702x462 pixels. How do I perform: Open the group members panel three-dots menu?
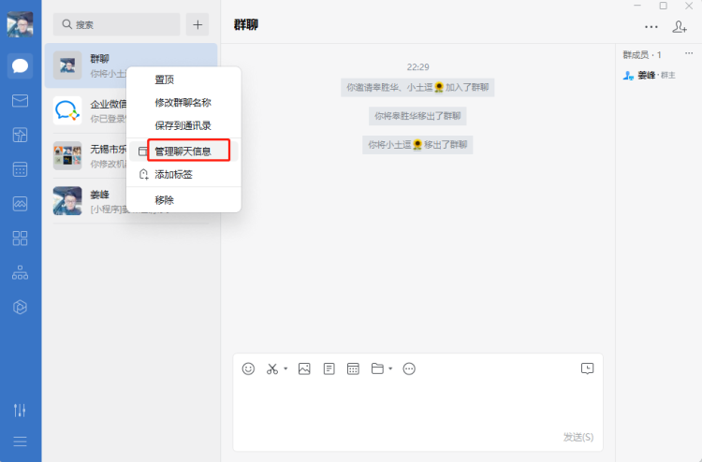click(689, 53)
